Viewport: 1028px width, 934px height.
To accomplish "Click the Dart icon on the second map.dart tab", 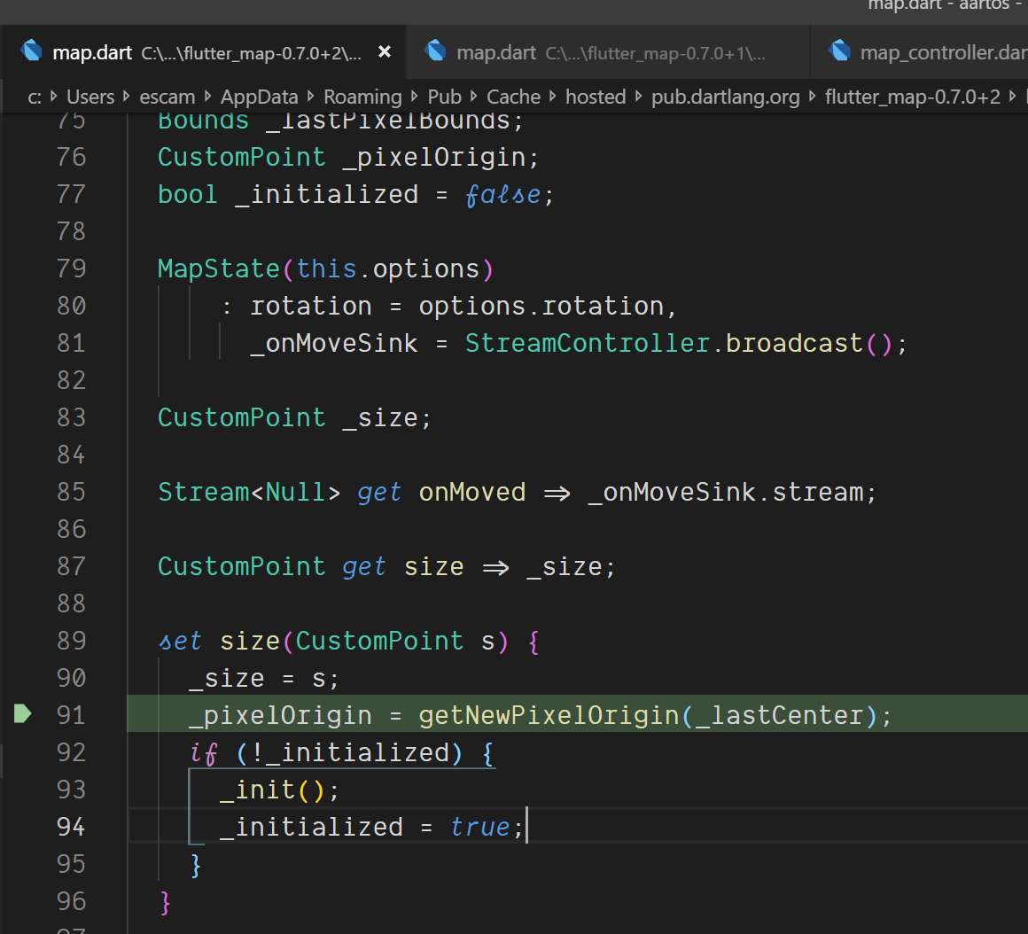I will tap(437, 51).
